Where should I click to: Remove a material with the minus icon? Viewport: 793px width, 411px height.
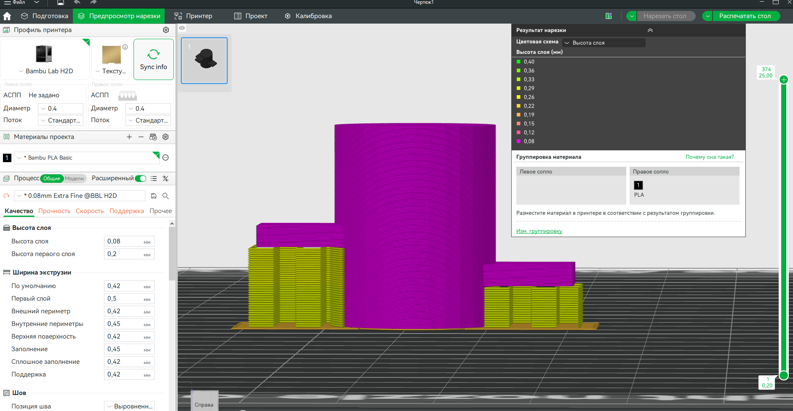pos(141,137)
